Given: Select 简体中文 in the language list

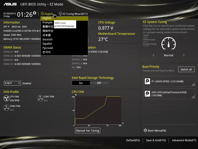Looking at the screenshot, I should (x=64, y=31).
